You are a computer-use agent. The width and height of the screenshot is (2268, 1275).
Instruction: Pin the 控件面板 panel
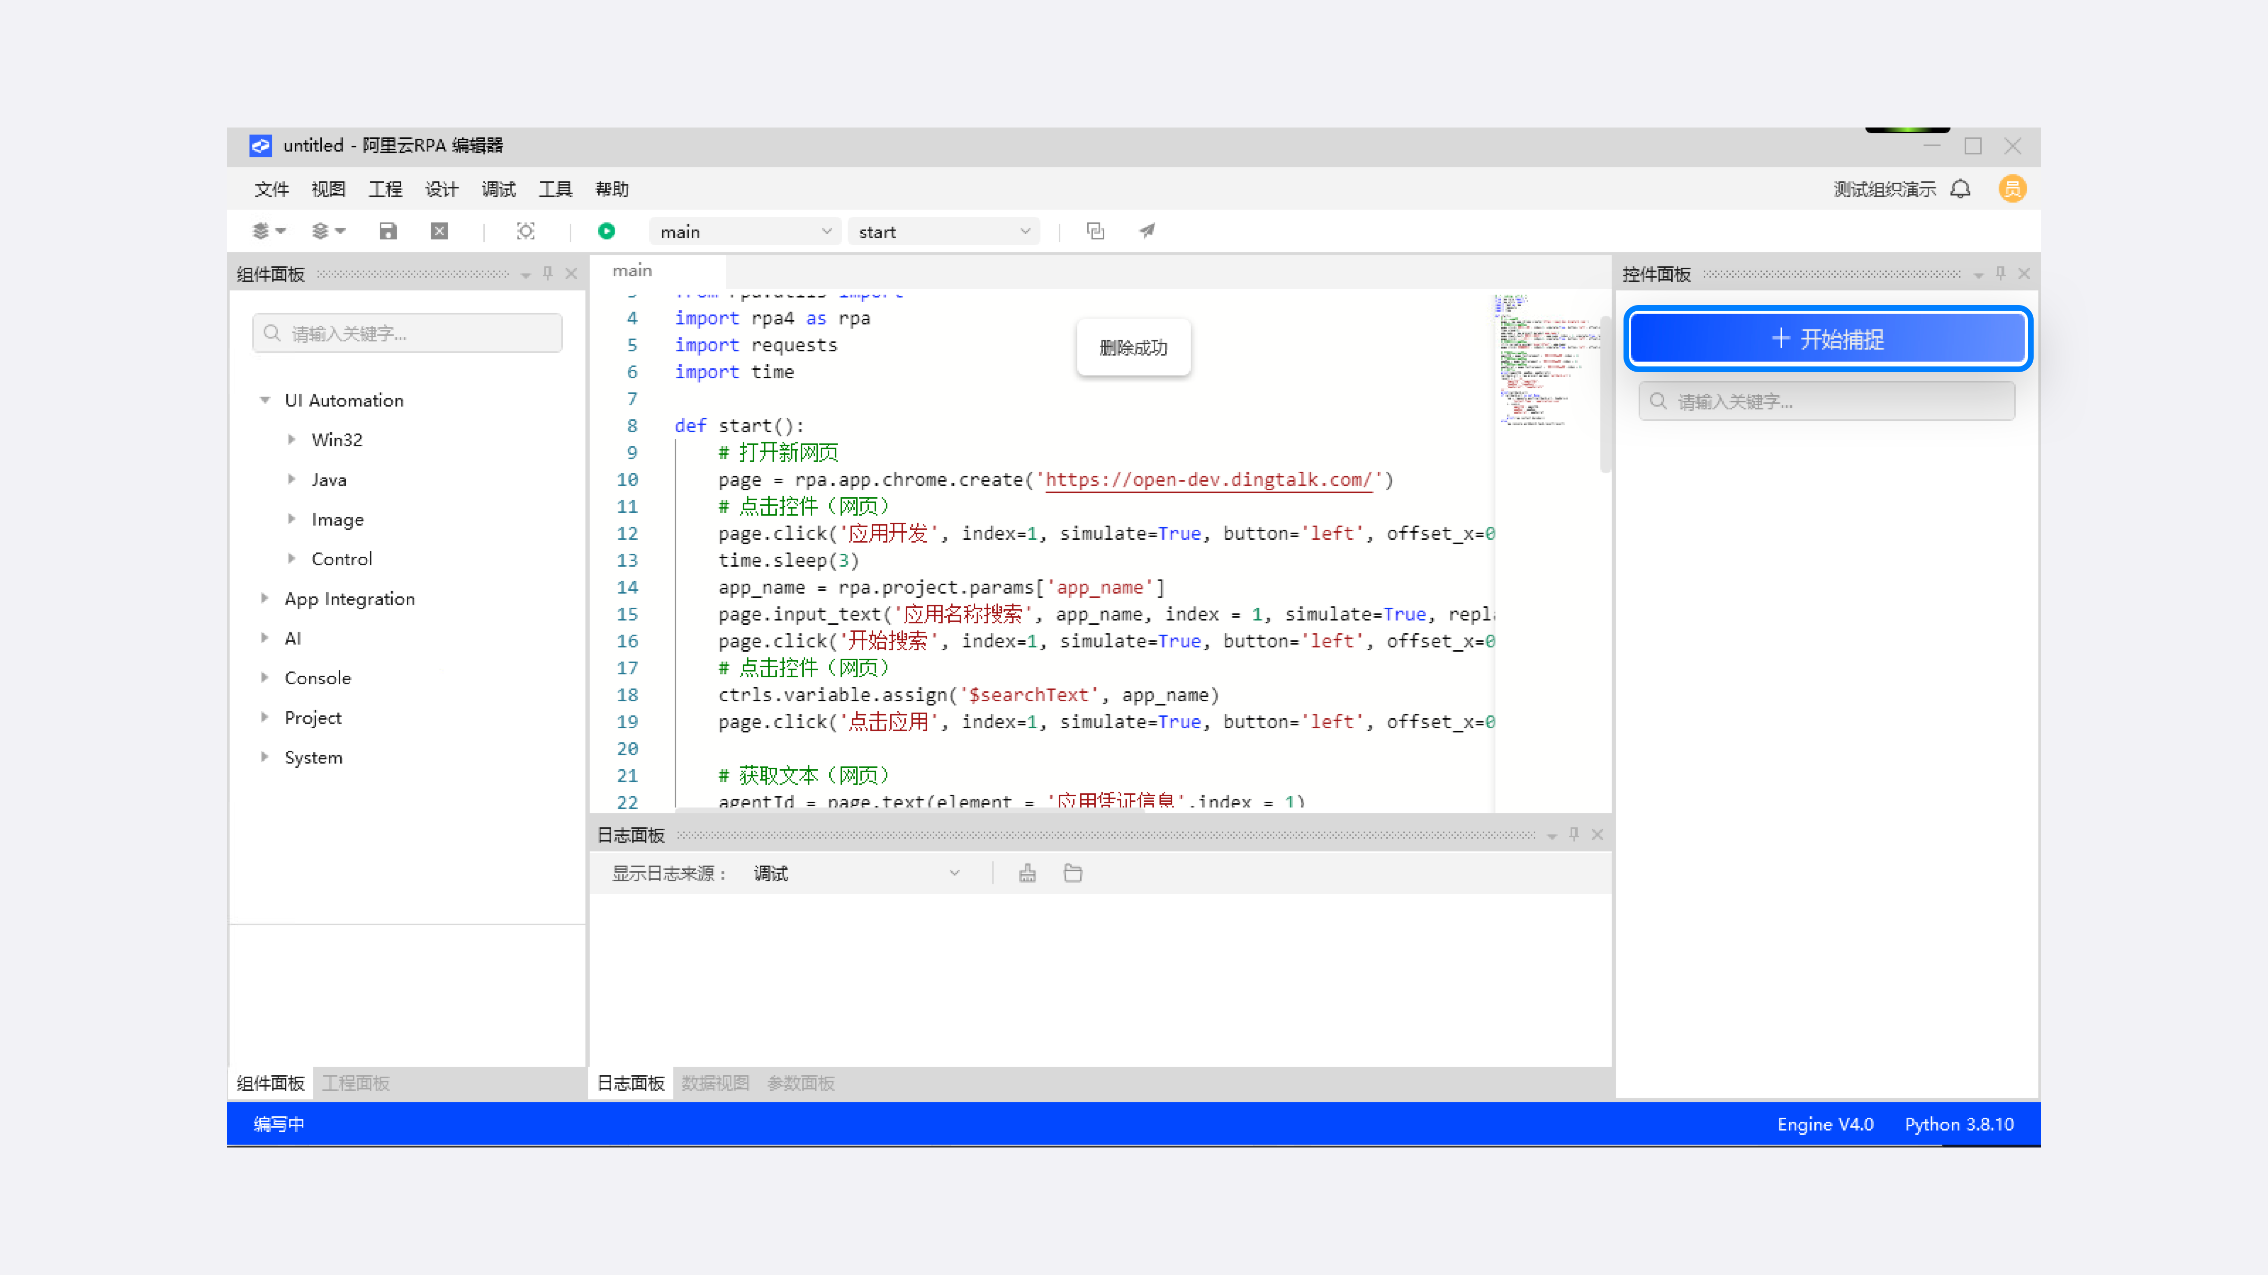click(2001, 274)
